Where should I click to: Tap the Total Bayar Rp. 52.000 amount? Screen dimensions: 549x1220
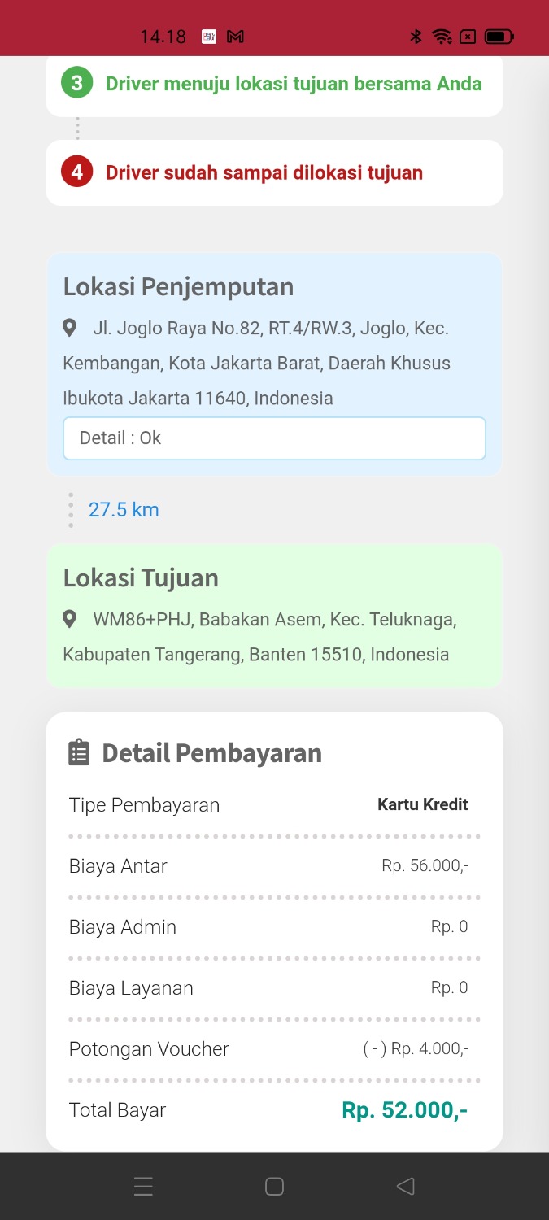tap(404, 1110)
